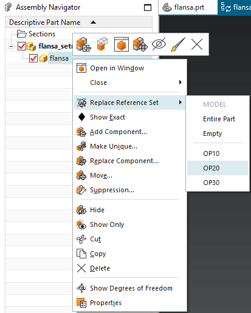
Task: Click the Assembly Navigator cube icon
Action: pos(9,7)
